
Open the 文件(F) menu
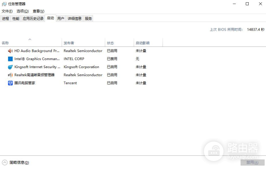[7, 11]
